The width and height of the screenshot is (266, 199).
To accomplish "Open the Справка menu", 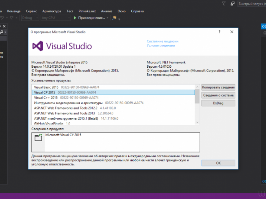I will tap(137, 11).
